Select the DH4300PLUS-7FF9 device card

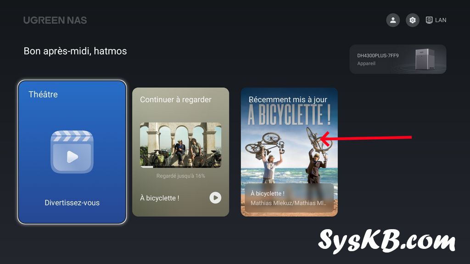click(x=397, y=59)
